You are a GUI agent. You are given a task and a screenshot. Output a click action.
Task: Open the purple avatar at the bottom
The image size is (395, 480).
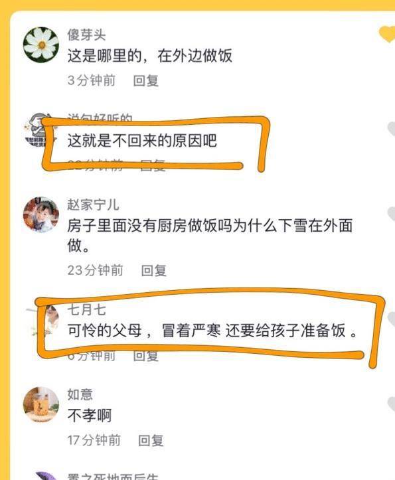click(46, 476)
